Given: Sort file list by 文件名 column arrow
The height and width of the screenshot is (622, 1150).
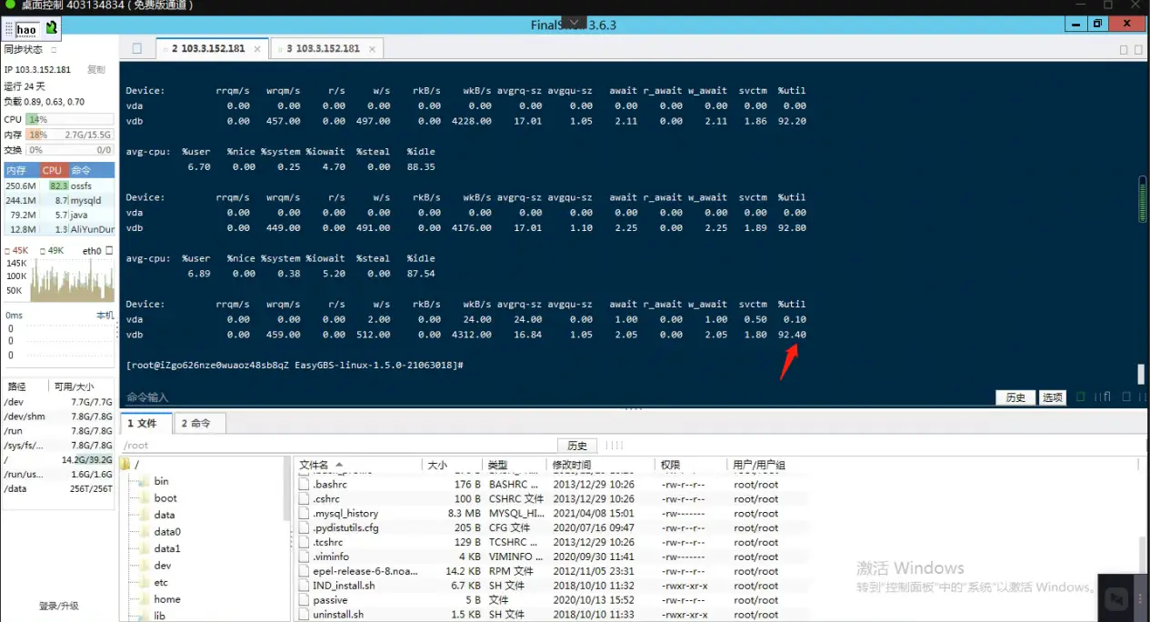Looking at the screenshot, I should pyautogui.click(x=339, y=465).
